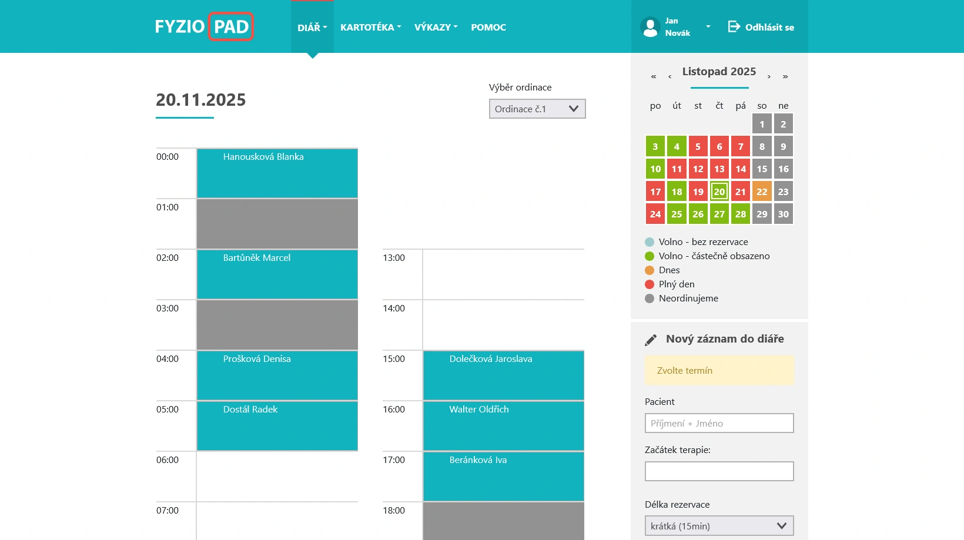This screenshot has height=540, width=964.
Task: Open the Hanousková Blanka appointment block
Action: point(277,173)
